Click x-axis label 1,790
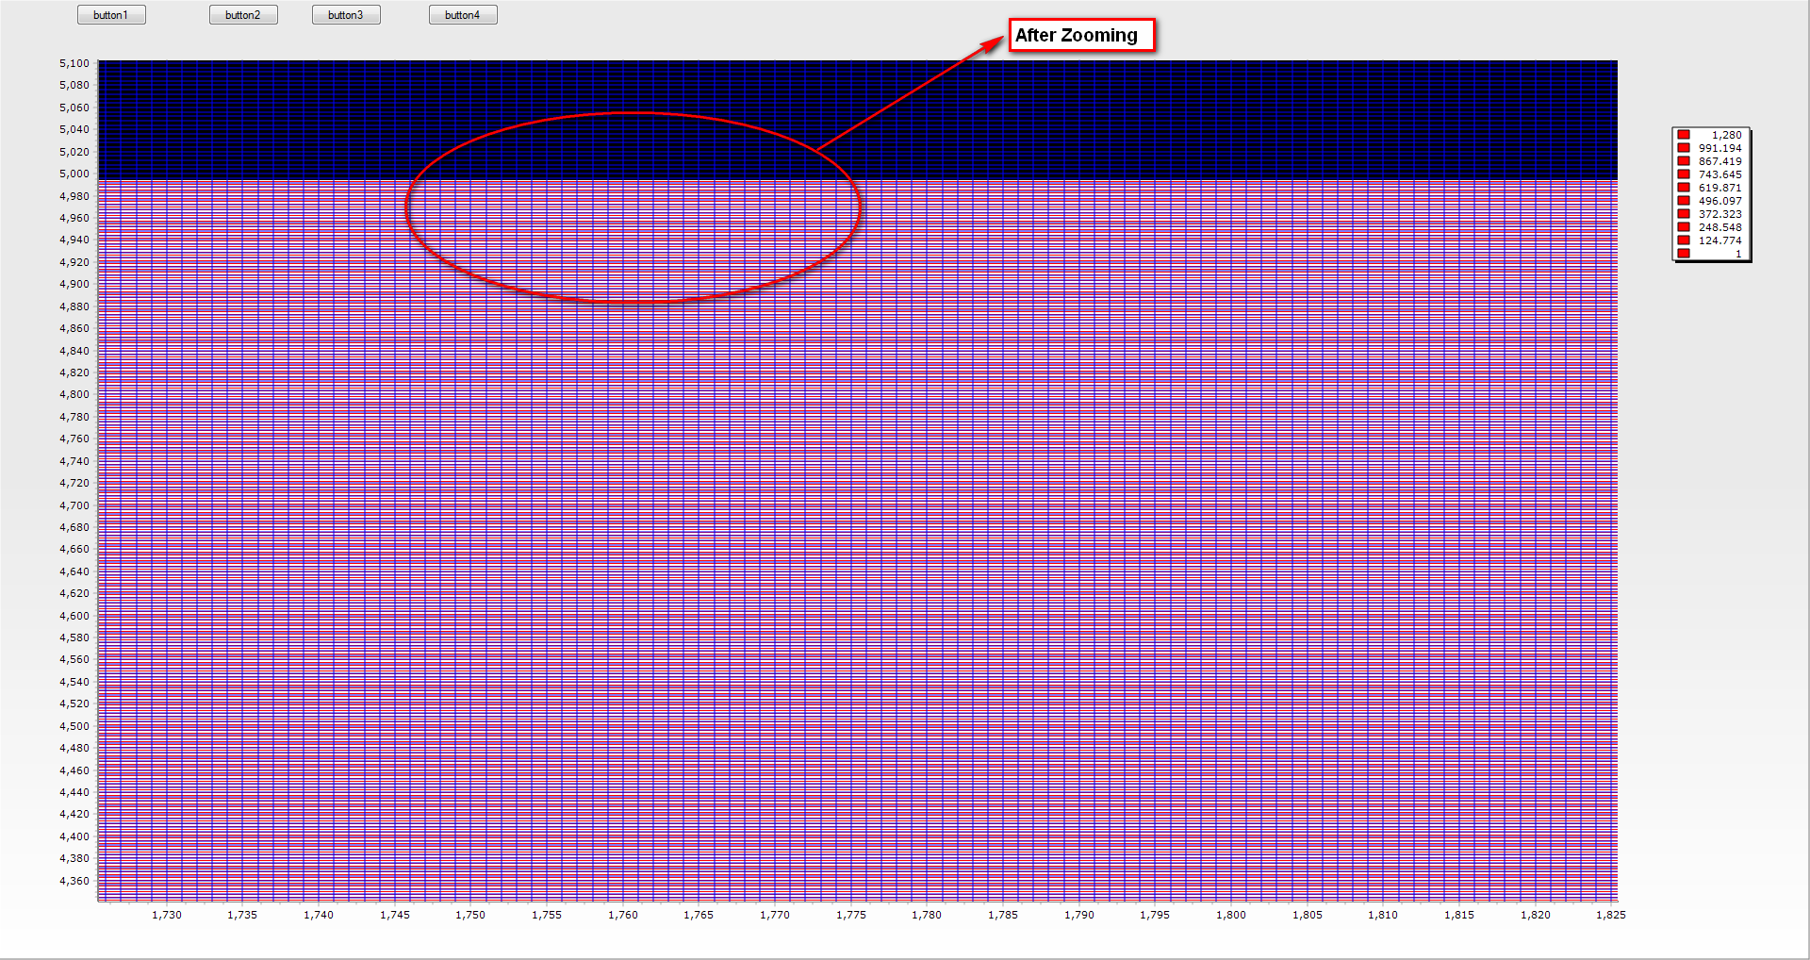The image size is (1810, 960). point(1079,915)
